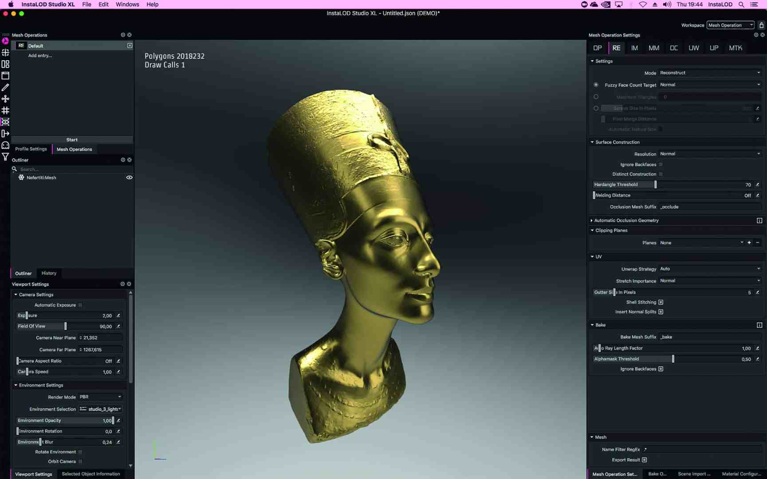Enable the Shell Stitching checkbox
This screenshot has height=479, width=767.
point(661,302)
